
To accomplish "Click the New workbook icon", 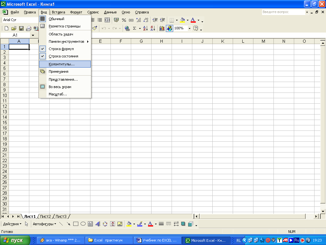I will point(6,28).
